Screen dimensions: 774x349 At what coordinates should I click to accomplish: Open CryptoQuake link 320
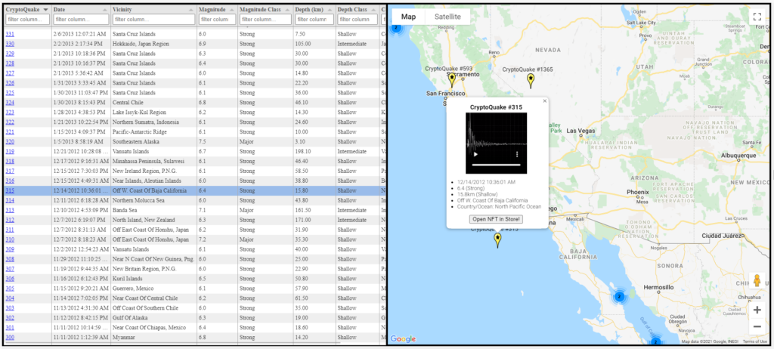click(x=10, y=142)
